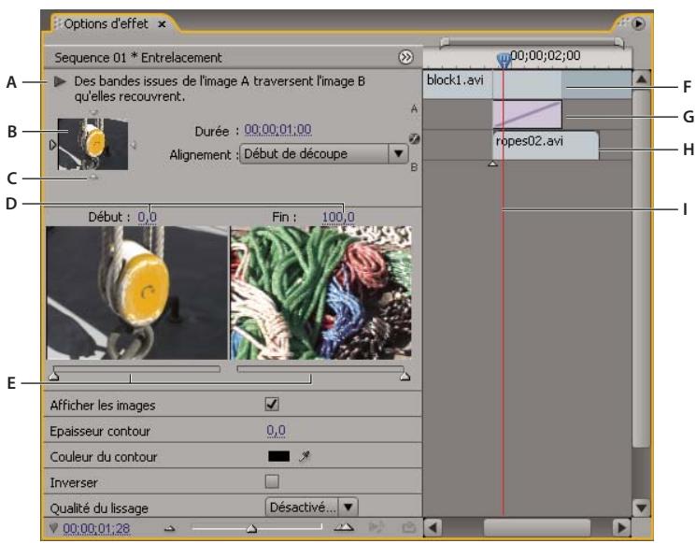
Task: Play the transition preview arrow
Action: click(x=60, y=81)
